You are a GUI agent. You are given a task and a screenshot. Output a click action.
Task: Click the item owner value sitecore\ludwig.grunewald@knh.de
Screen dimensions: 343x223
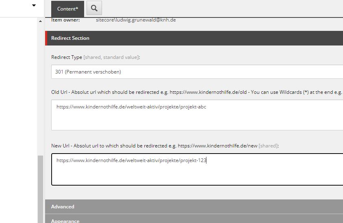[x=136, y=20]
